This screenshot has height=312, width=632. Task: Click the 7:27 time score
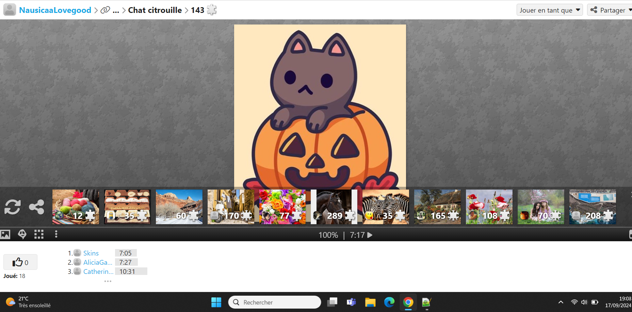(126, 262)
